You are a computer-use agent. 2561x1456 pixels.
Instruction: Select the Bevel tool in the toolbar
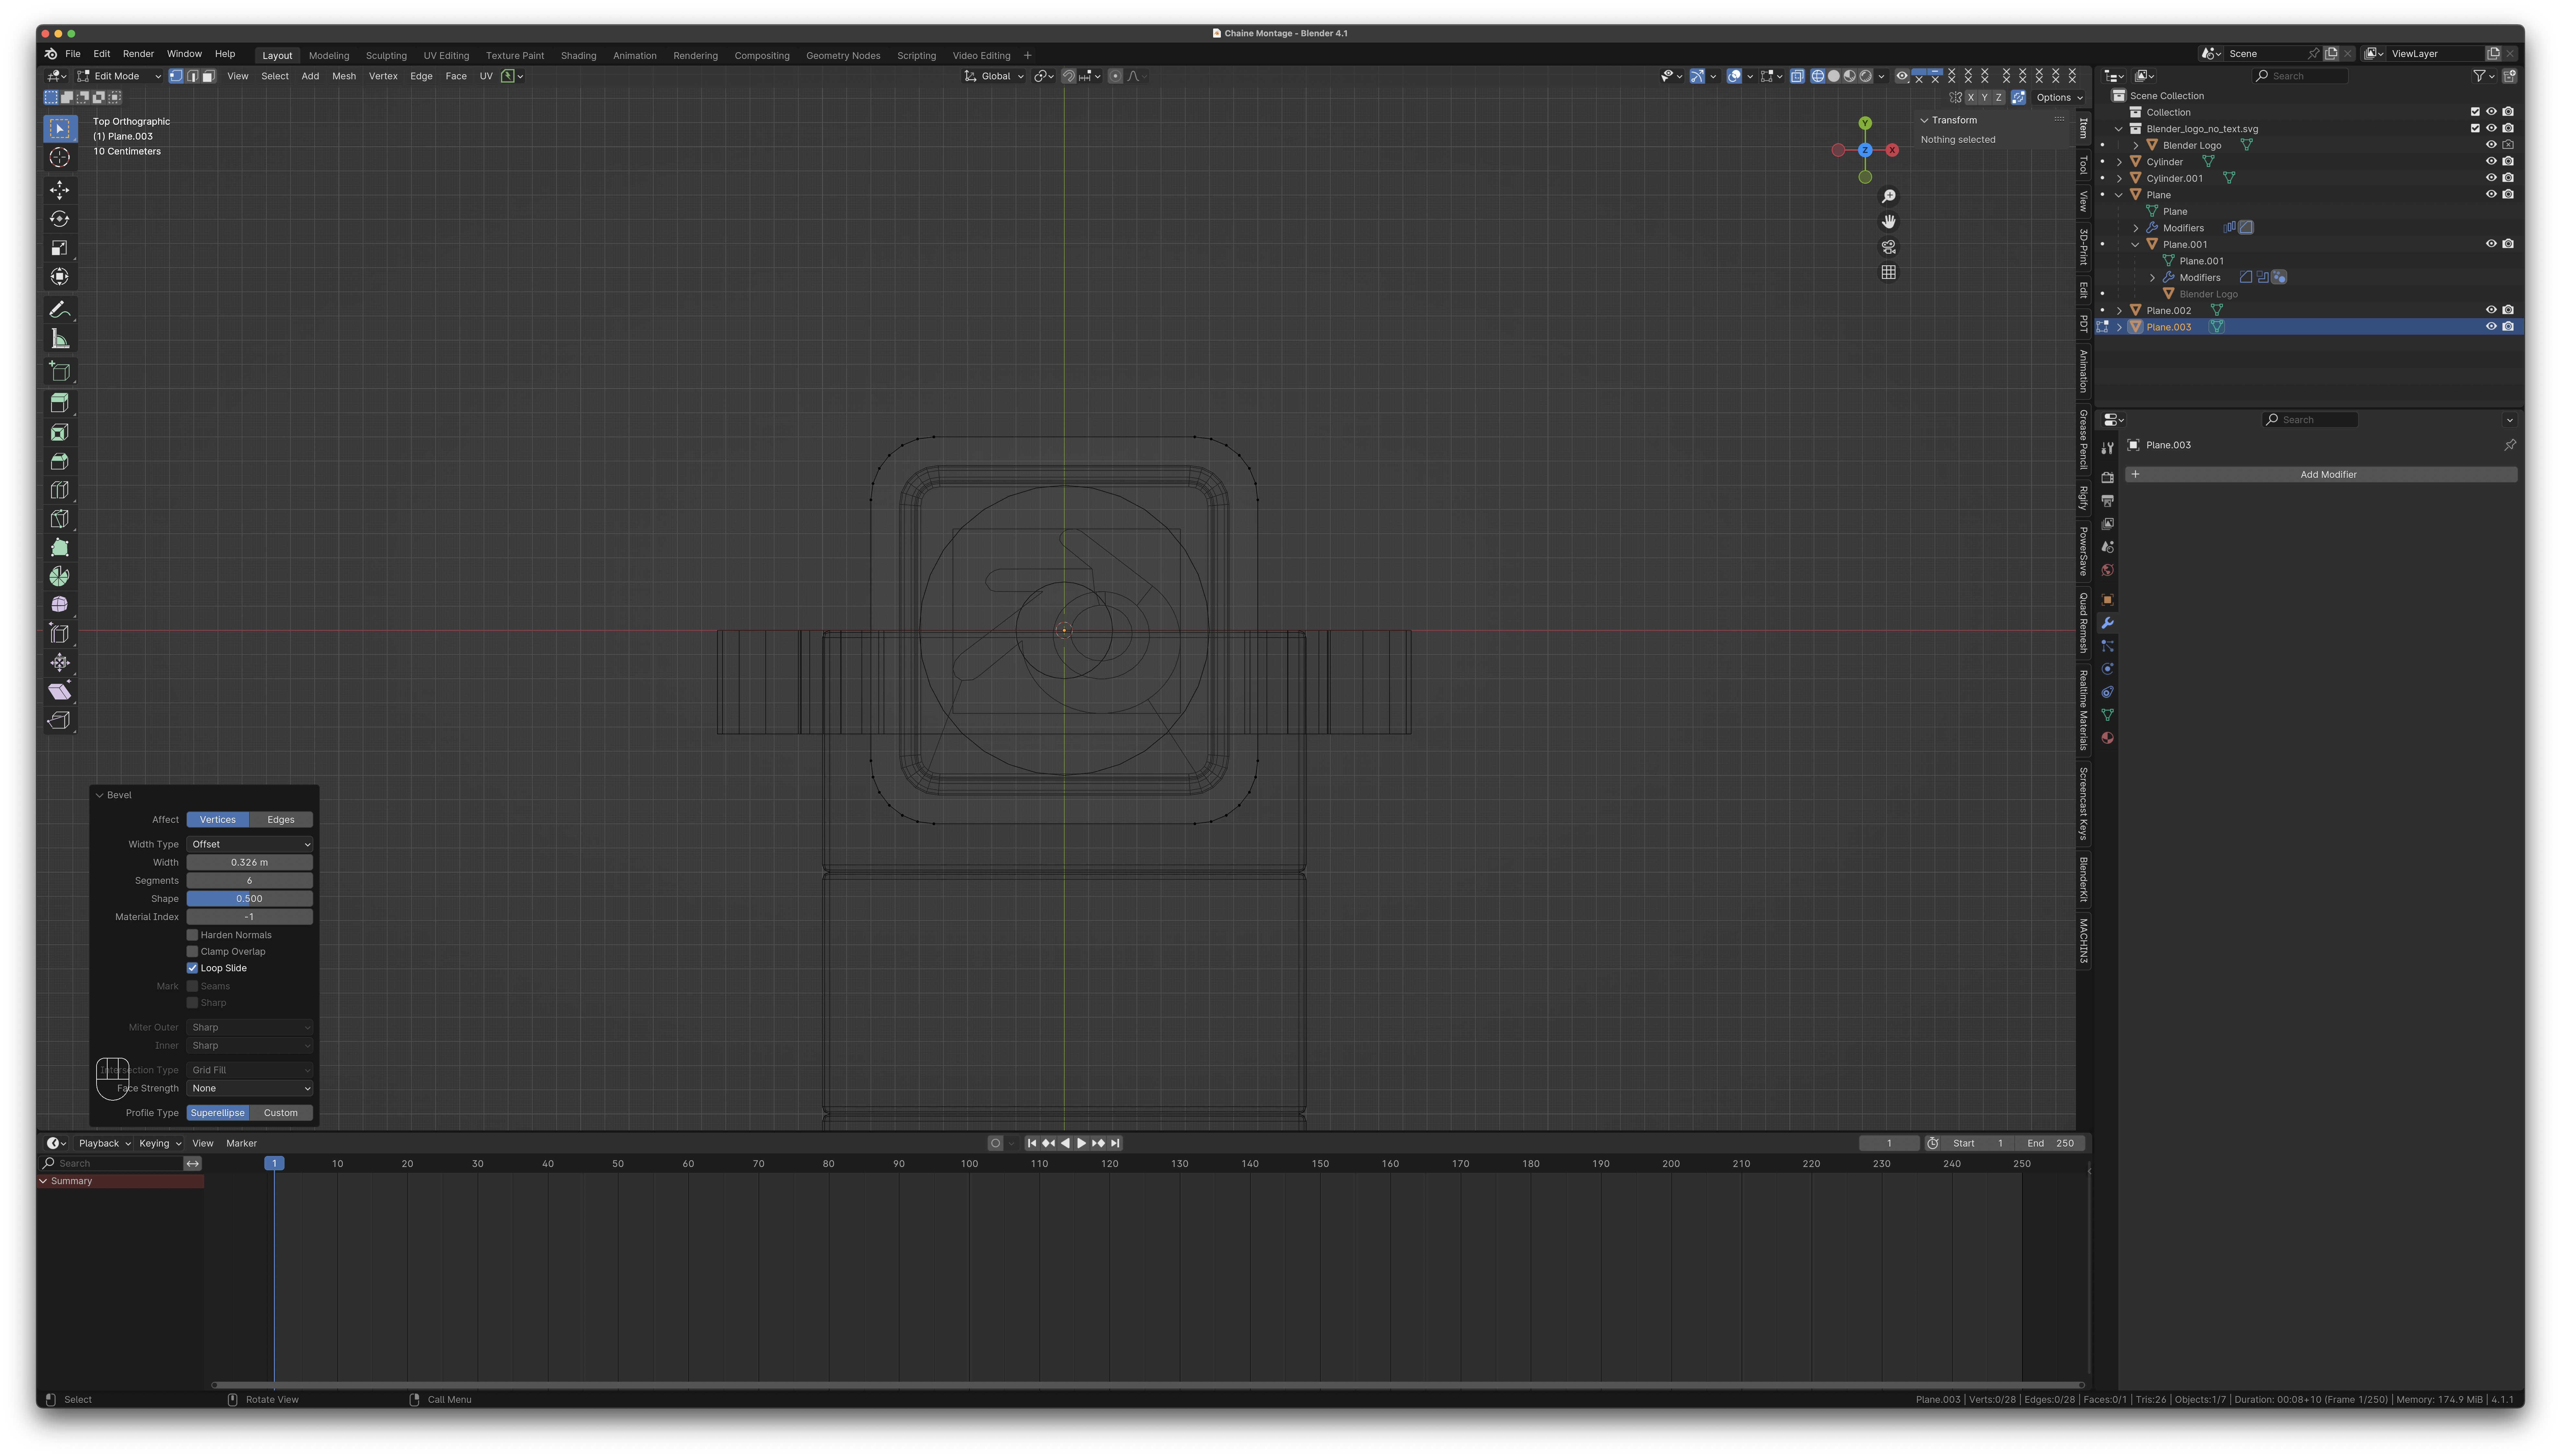60,461
